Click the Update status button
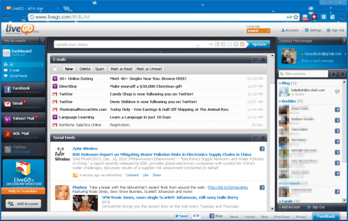The height and width of the screenshot is (221, 348). [259, 45]
